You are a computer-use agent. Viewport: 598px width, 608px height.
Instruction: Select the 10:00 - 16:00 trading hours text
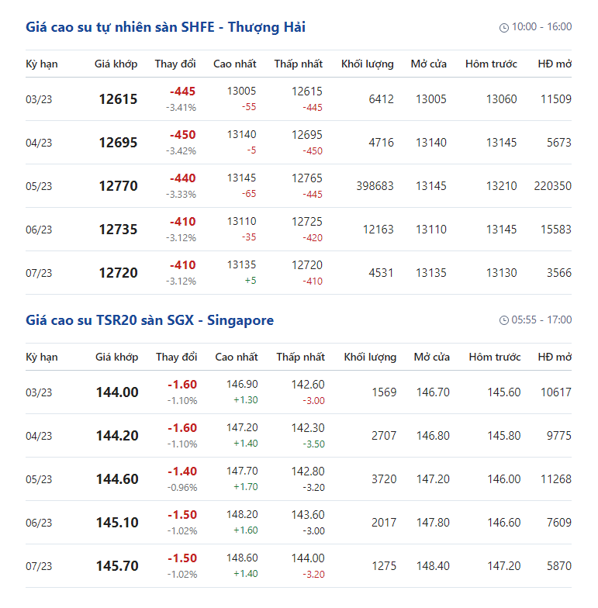(541, 26)
